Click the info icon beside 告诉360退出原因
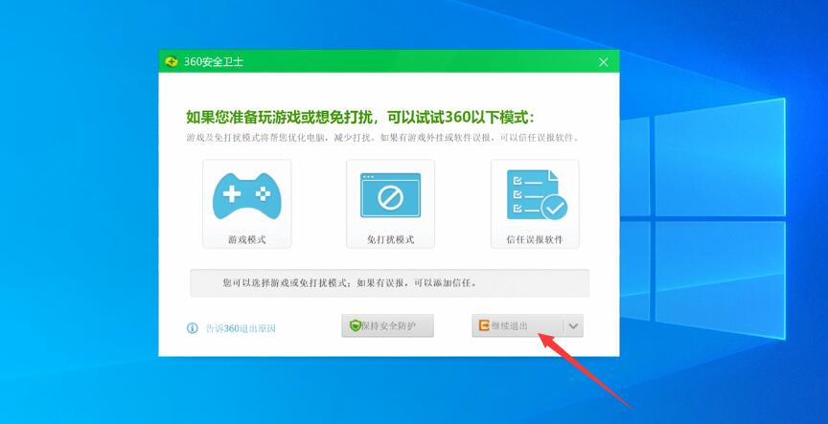828x424 pixels. pos(193,328)
